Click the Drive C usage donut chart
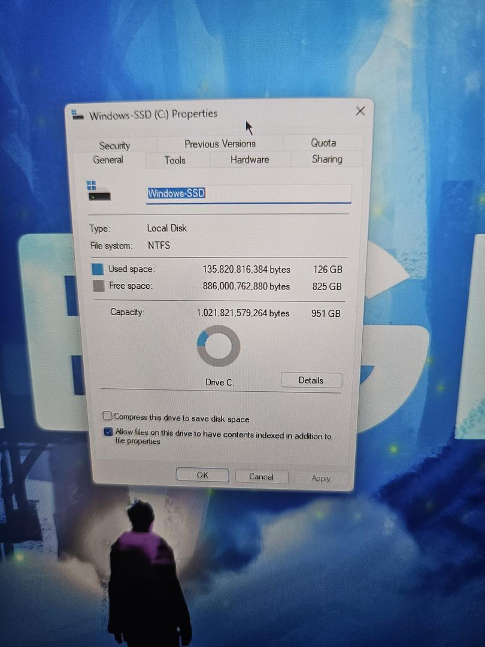This screenshot has height=647, width=485. [219, 346]
